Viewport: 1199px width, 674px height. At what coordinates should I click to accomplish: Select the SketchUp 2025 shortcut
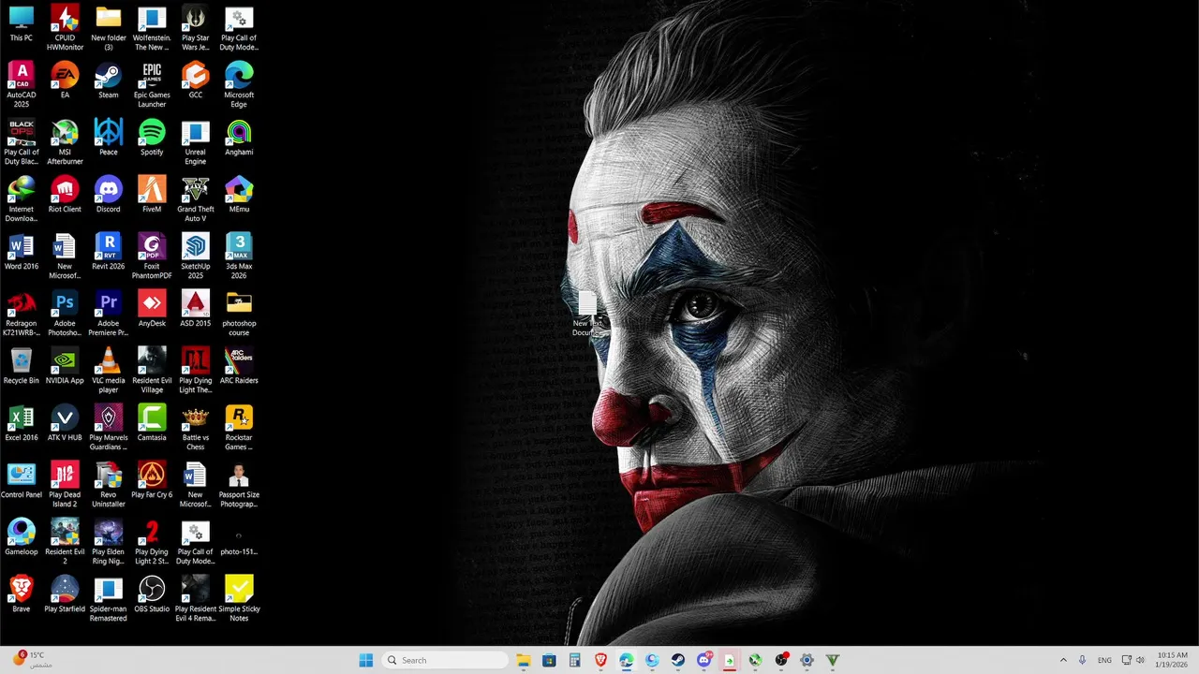[x=195, y=256]
